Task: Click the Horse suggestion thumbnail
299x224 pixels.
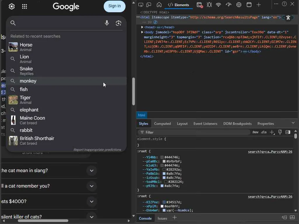Action: [x=13, y=47]
